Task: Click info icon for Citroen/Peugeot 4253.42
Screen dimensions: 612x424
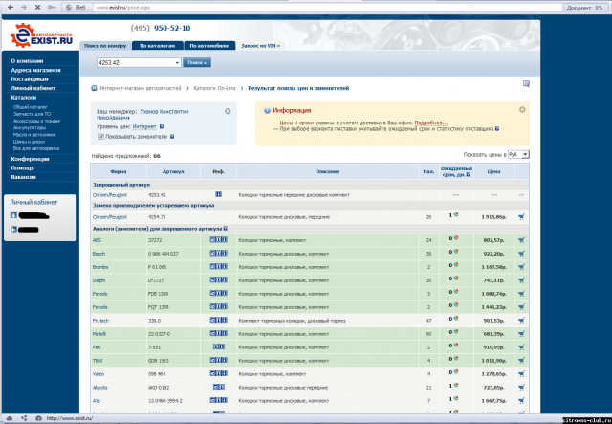Action: [x=218, y=194]
